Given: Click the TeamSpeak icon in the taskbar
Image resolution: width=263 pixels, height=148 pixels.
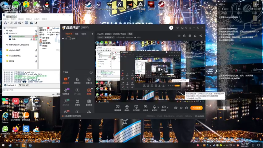Looking at the screenshot, I should (30, 145).
